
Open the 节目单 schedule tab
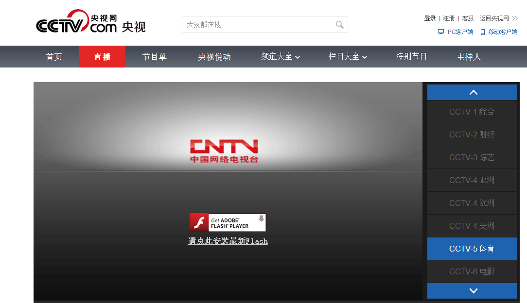point(154,57)
